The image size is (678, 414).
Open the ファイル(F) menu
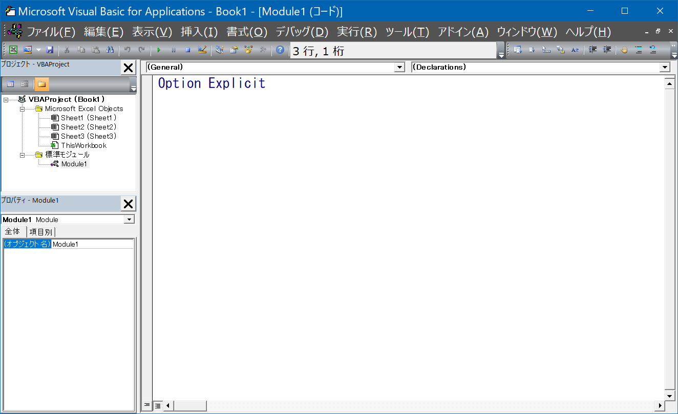click(x=51, y=32)
